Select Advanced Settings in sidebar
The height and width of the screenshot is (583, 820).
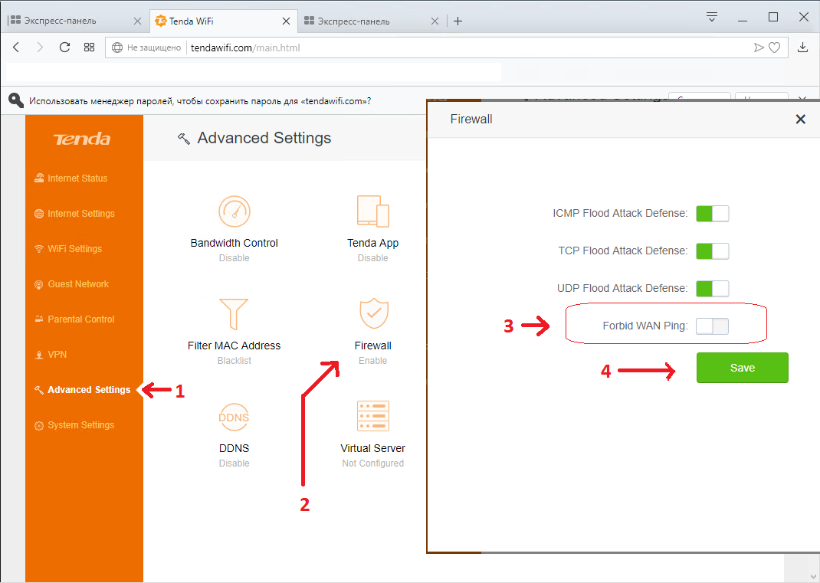click(83, 389)
